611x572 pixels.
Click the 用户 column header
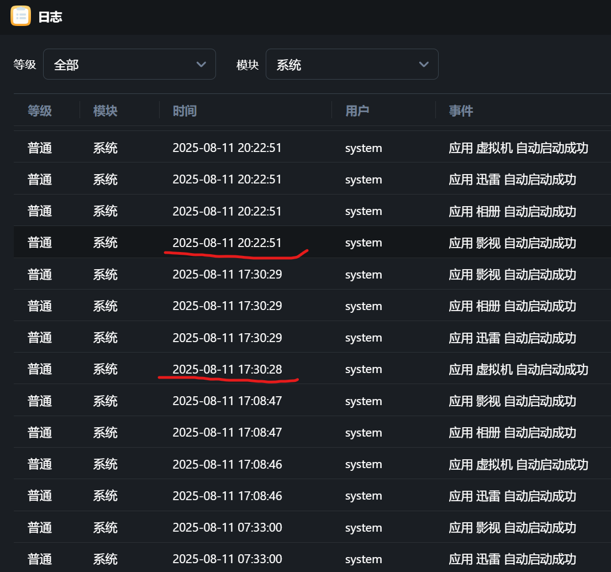click(x=357, y=111)
